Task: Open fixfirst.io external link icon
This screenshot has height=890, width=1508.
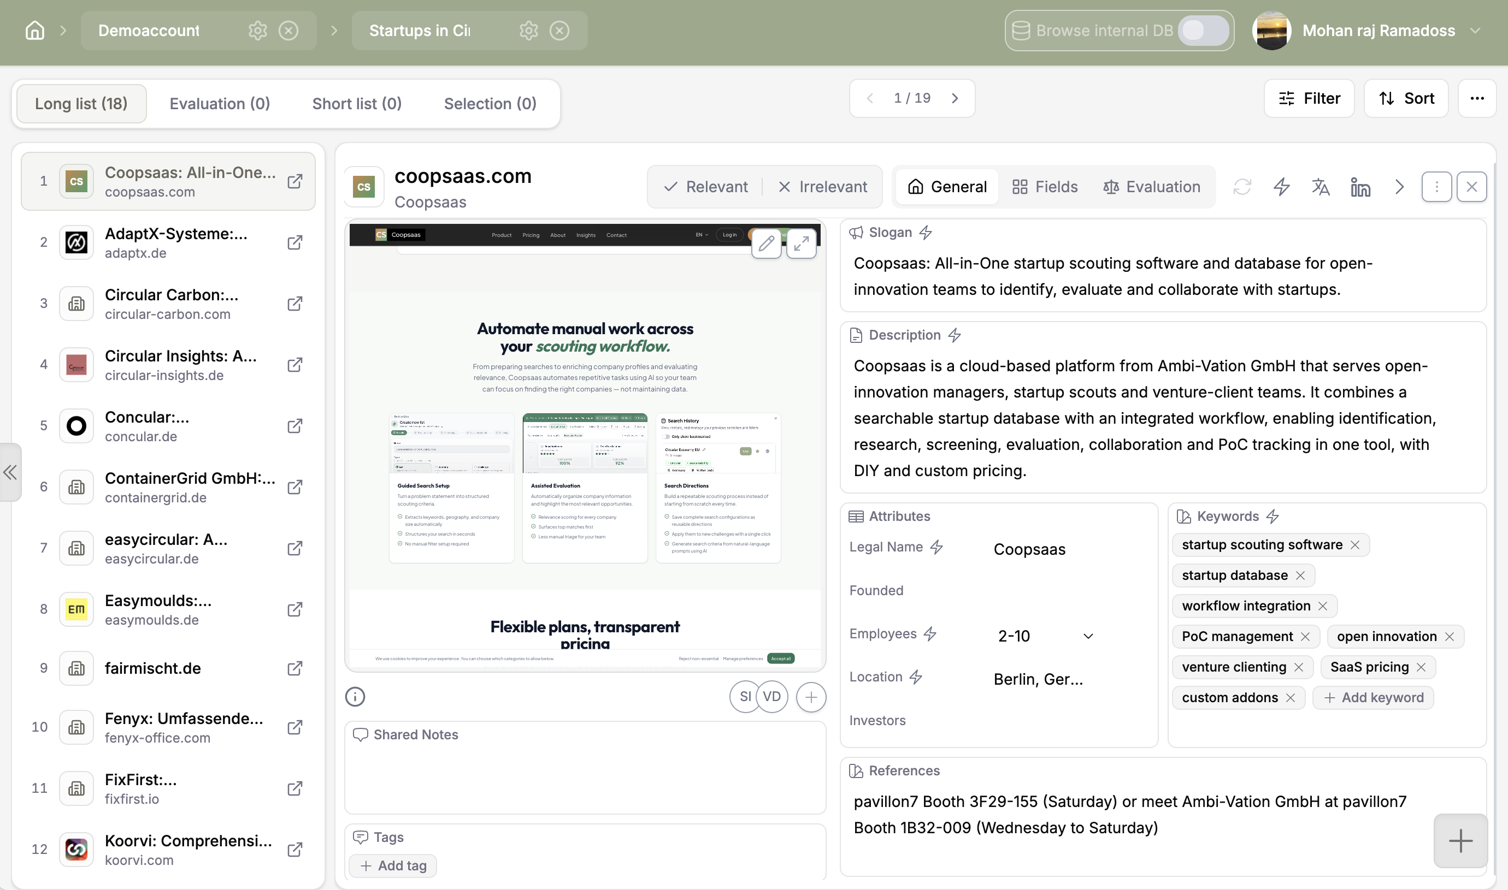Action: pos(294,788)
